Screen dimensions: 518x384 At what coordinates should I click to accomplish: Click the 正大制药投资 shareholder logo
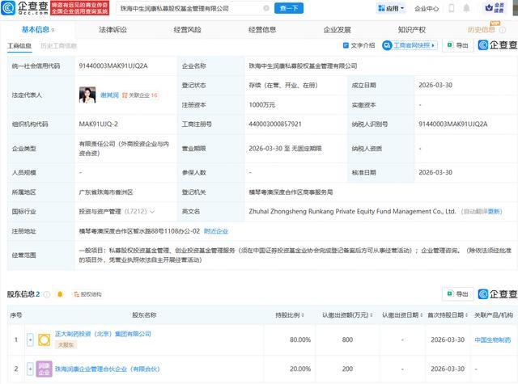click(x=44, y=340)
